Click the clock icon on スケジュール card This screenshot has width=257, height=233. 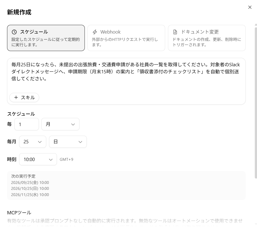click(14, 32)
